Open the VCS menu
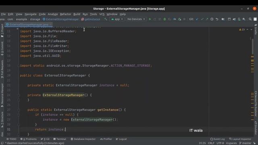This screenshot has height=145, width=258. coord(102,14)
